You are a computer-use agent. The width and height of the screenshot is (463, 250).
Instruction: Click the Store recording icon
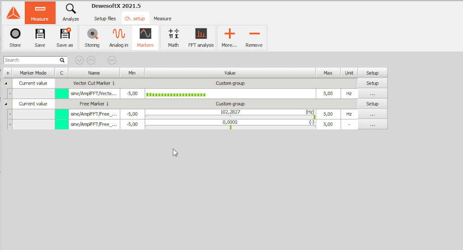[x=15, y=38]
